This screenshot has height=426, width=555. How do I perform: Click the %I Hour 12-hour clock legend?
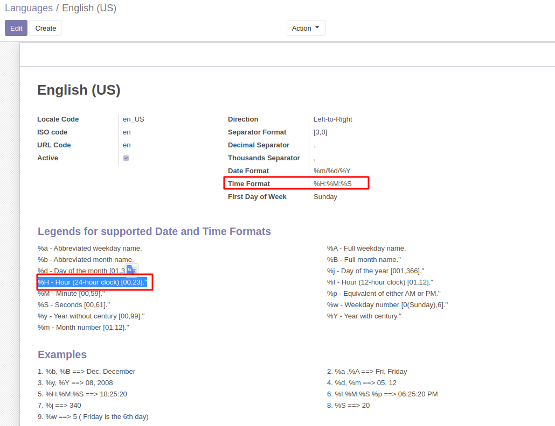(x=380, y=282)
